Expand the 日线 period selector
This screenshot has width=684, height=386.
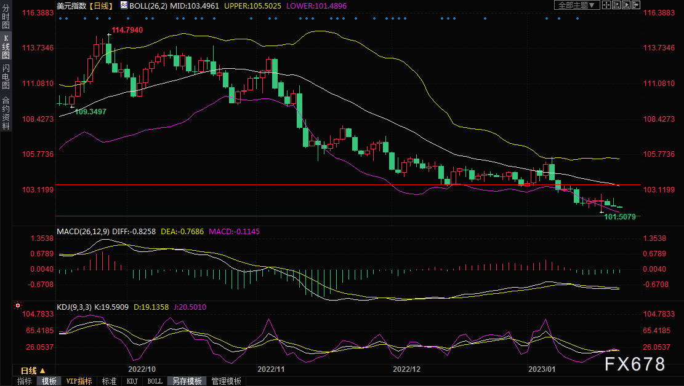(33, 371)
